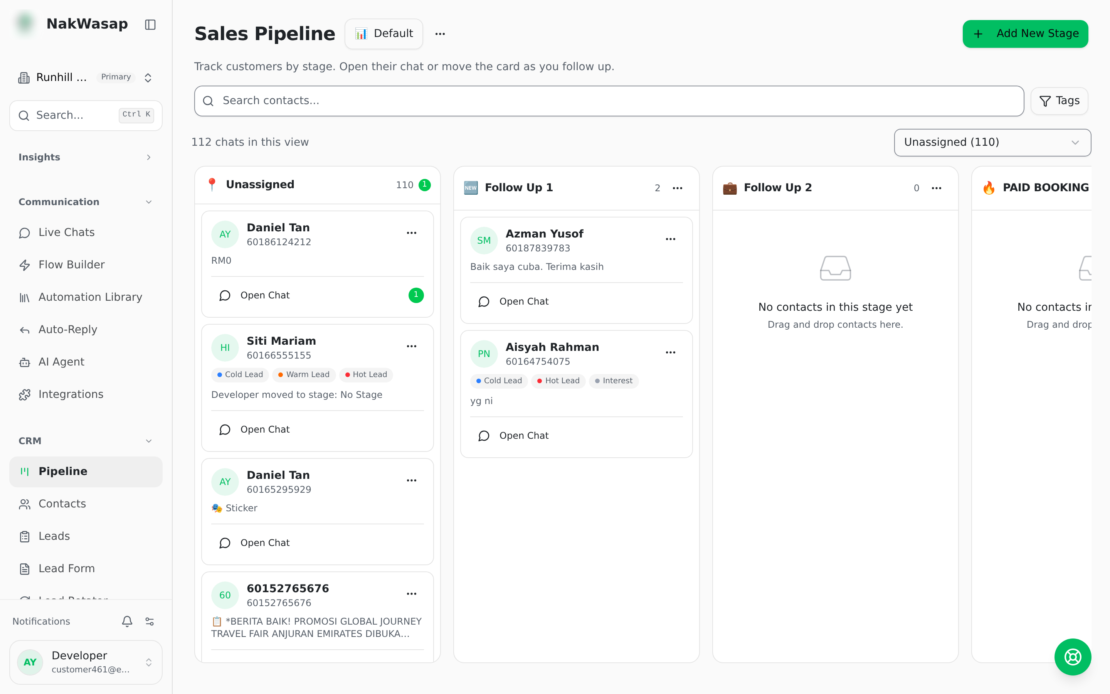The image size is (1110, 694).
Task: Open card menu for Siti Mariam
Action: [x=412, y=347]
